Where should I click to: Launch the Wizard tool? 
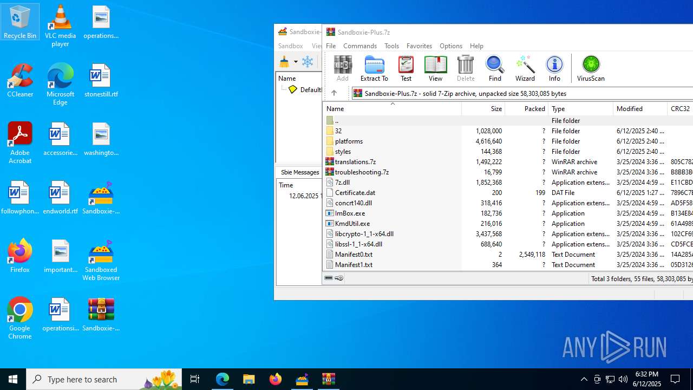click(525, 68)
